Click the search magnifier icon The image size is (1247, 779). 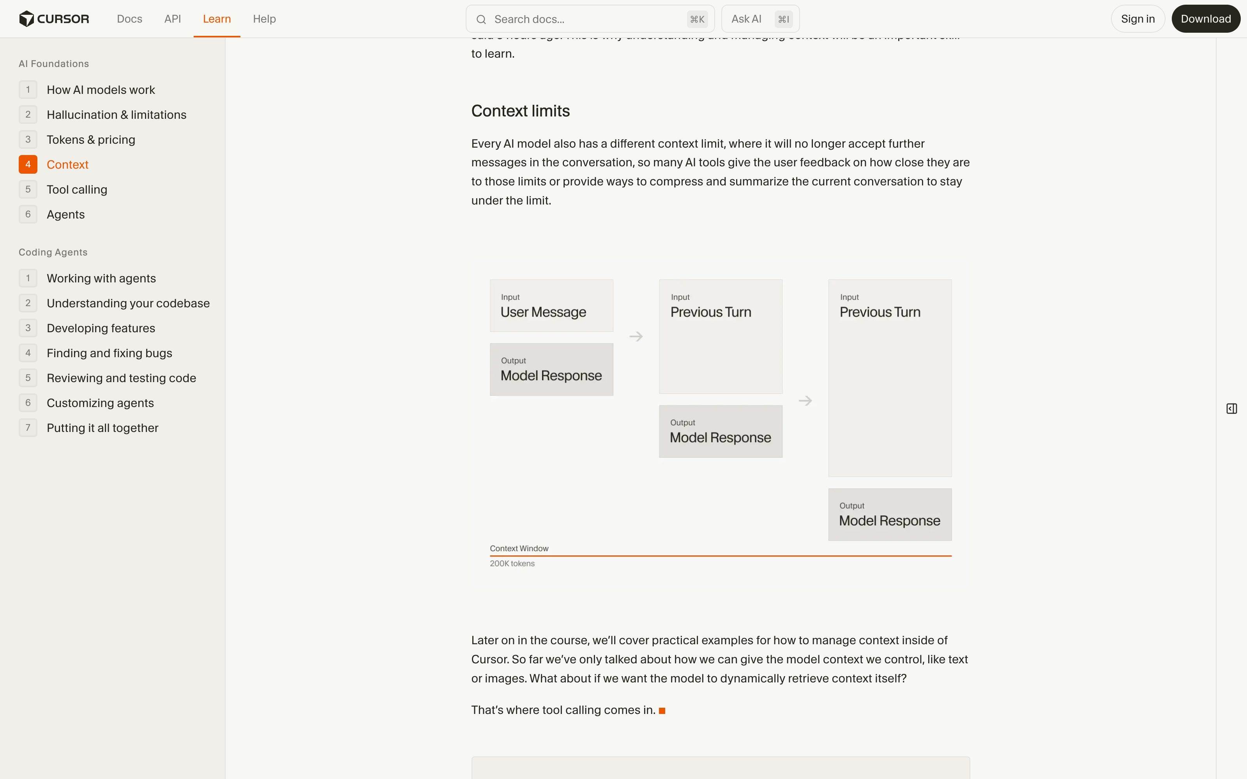tap(481, 19)
